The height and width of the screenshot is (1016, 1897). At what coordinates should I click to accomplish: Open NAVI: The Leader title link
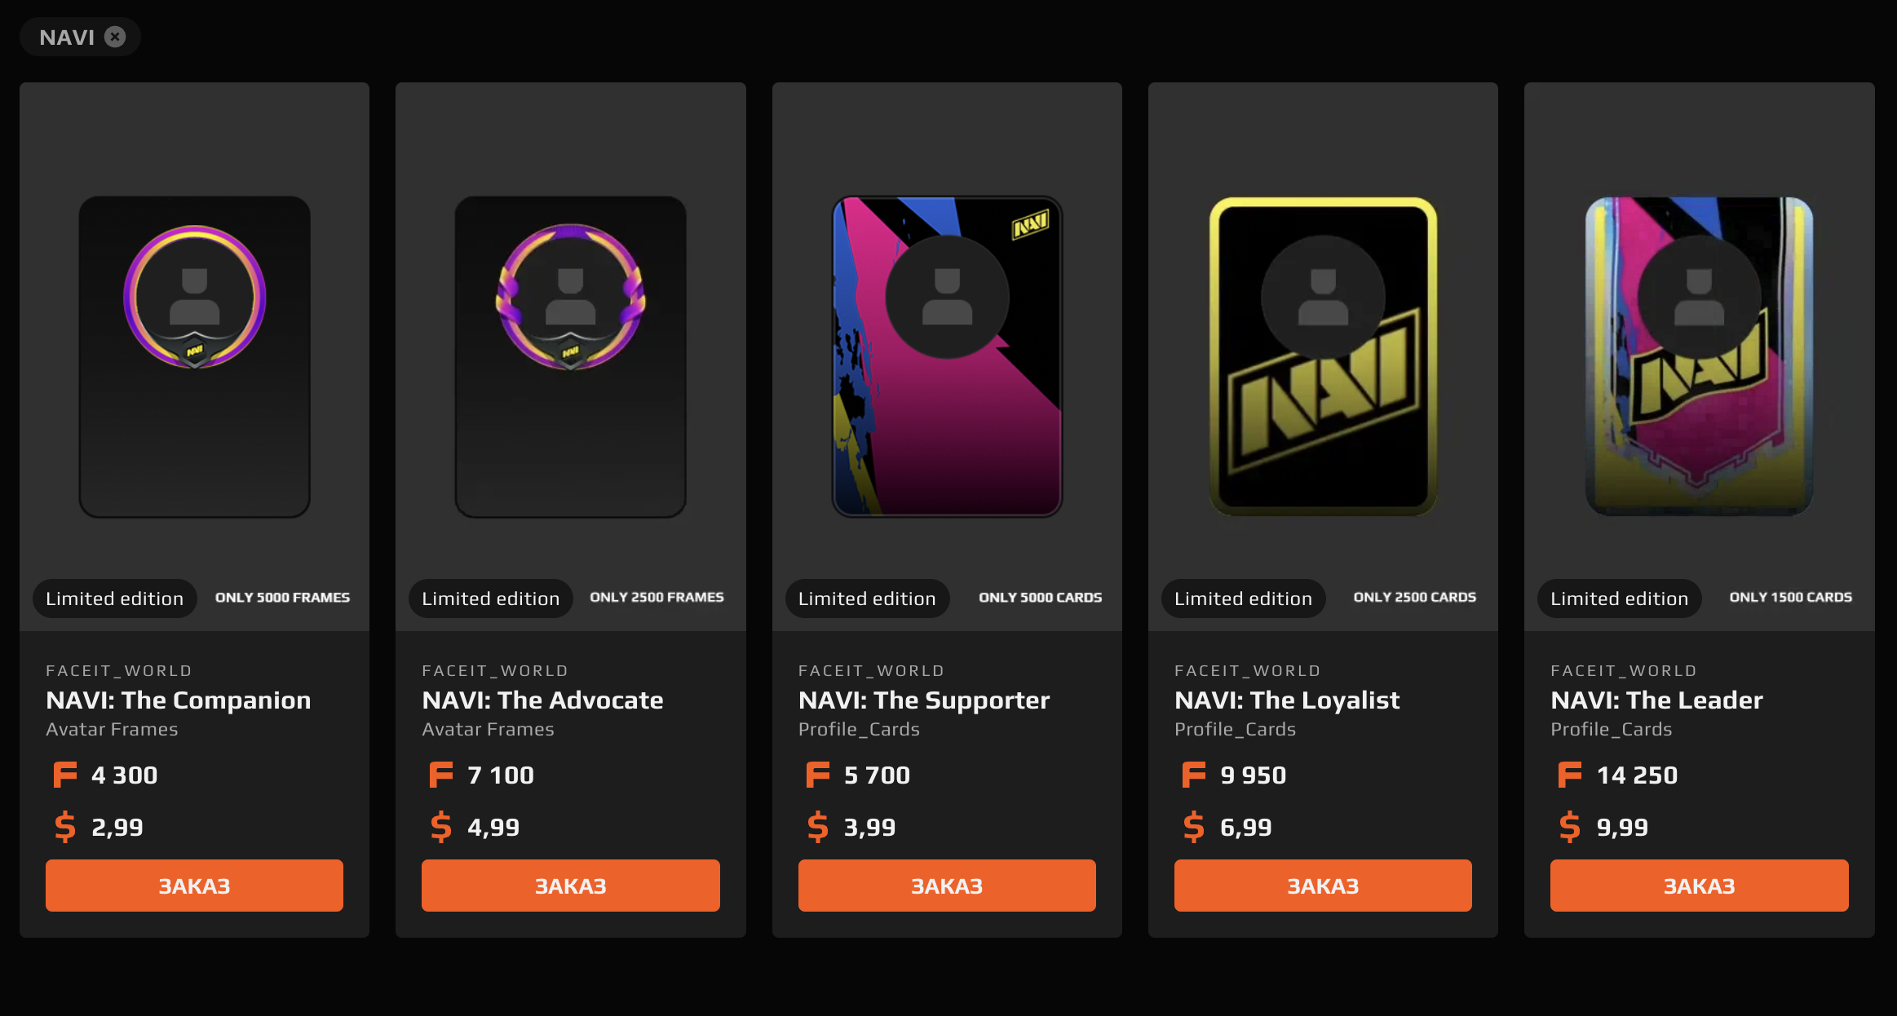(x=1656, y=700)
